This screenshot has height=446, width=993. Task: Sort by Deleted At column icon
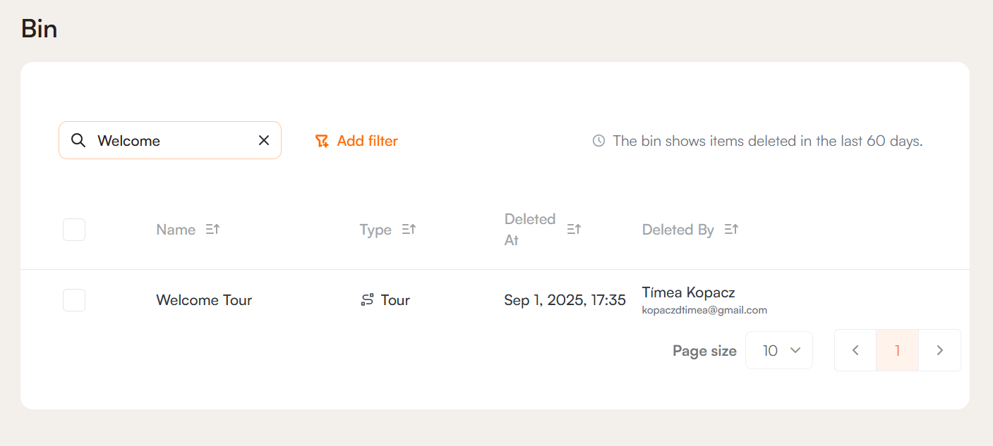click(x=574, y=229)
